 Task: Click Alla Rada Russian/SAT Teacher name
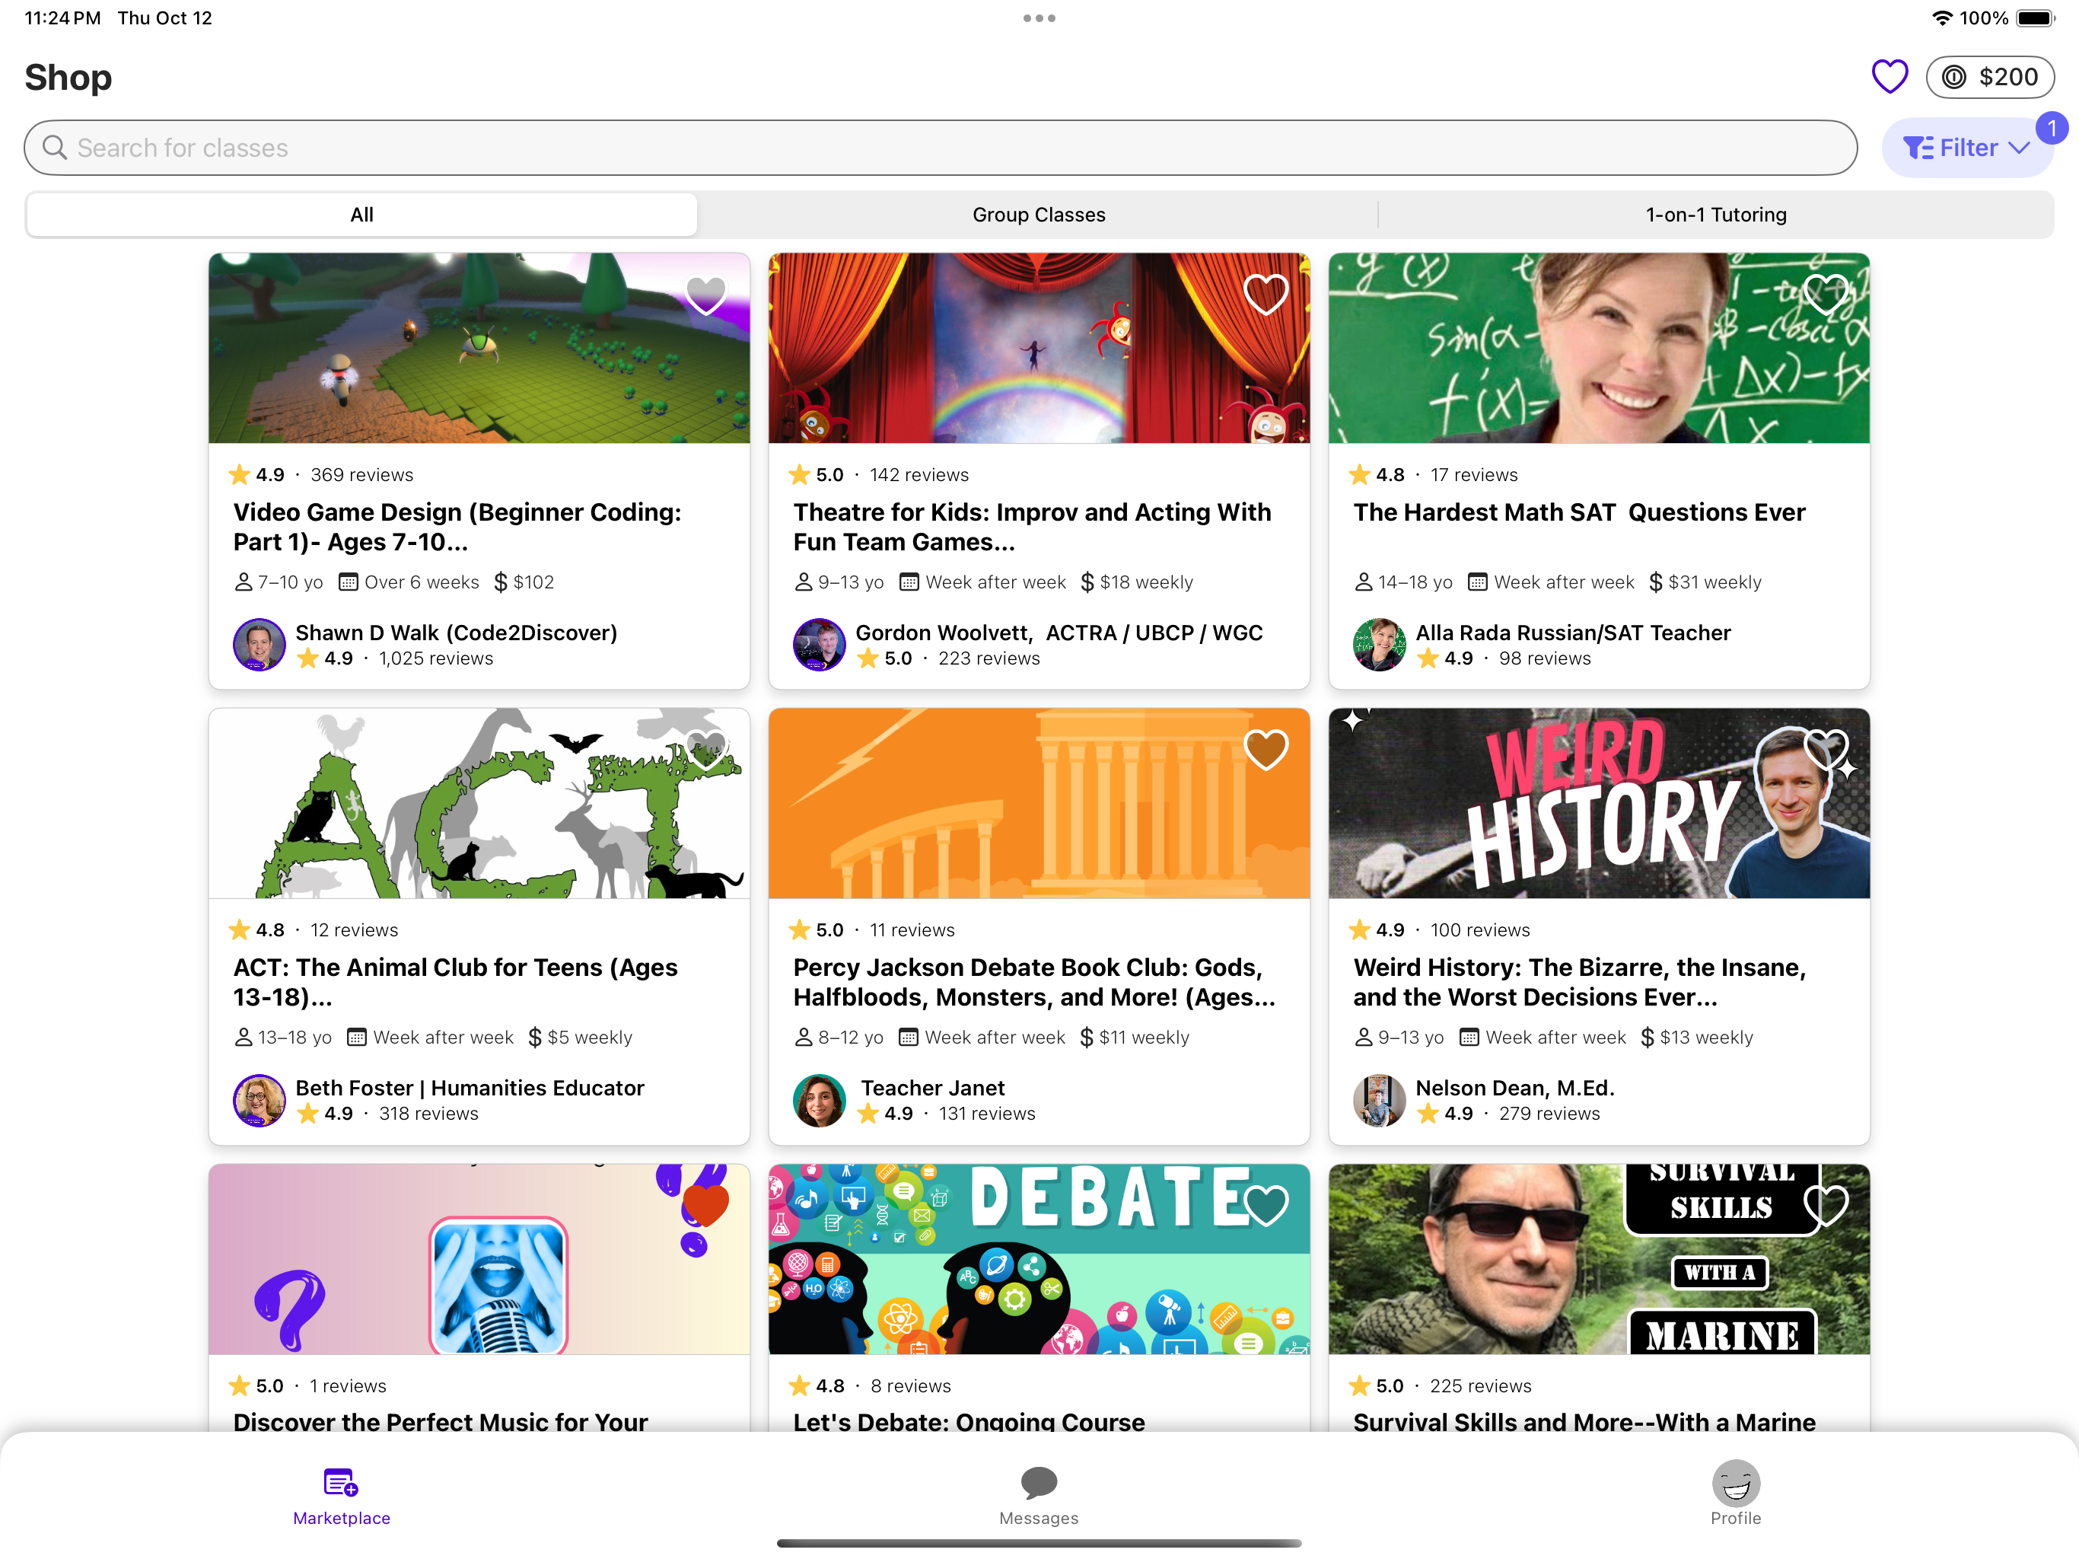(x=1574, y=633)
